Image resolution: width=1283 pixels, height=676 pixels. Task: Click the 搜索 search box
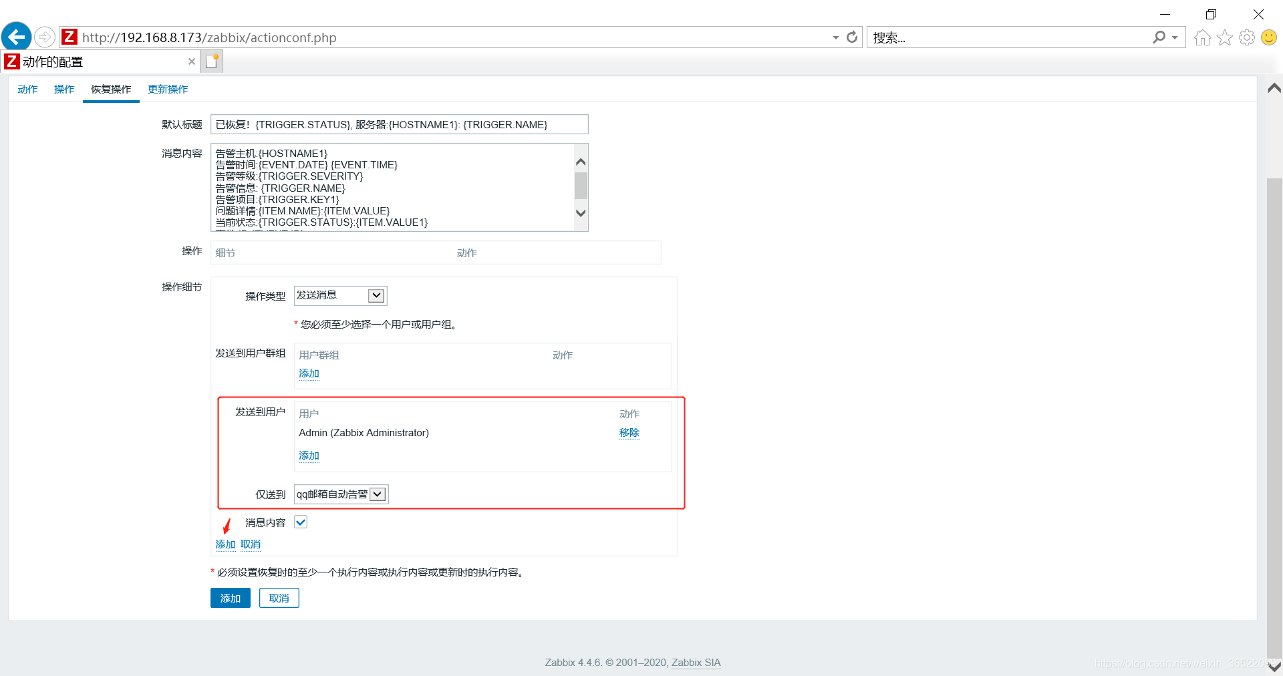1009,37
